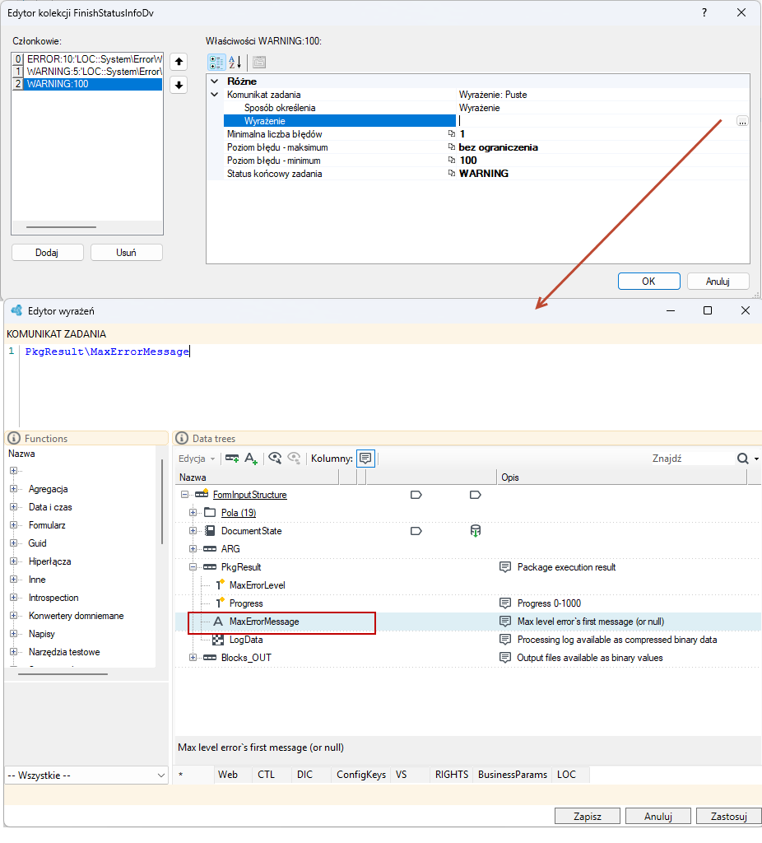The height and width of the screenshot is (843, 762).
Task: Toggle the Kolumny description column button
Action: coord(365,459)
